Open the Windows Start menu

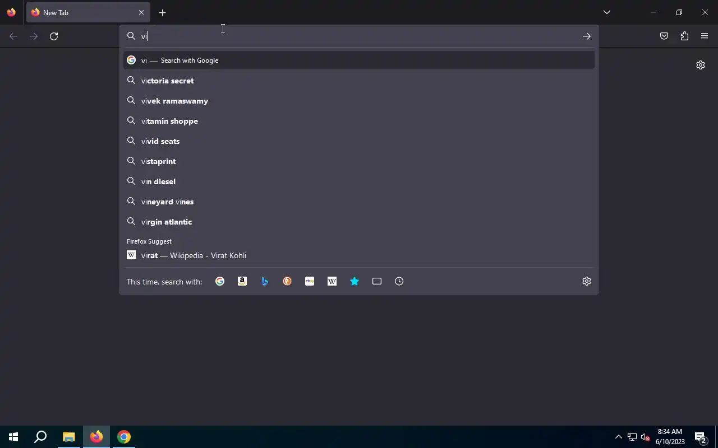13,437
